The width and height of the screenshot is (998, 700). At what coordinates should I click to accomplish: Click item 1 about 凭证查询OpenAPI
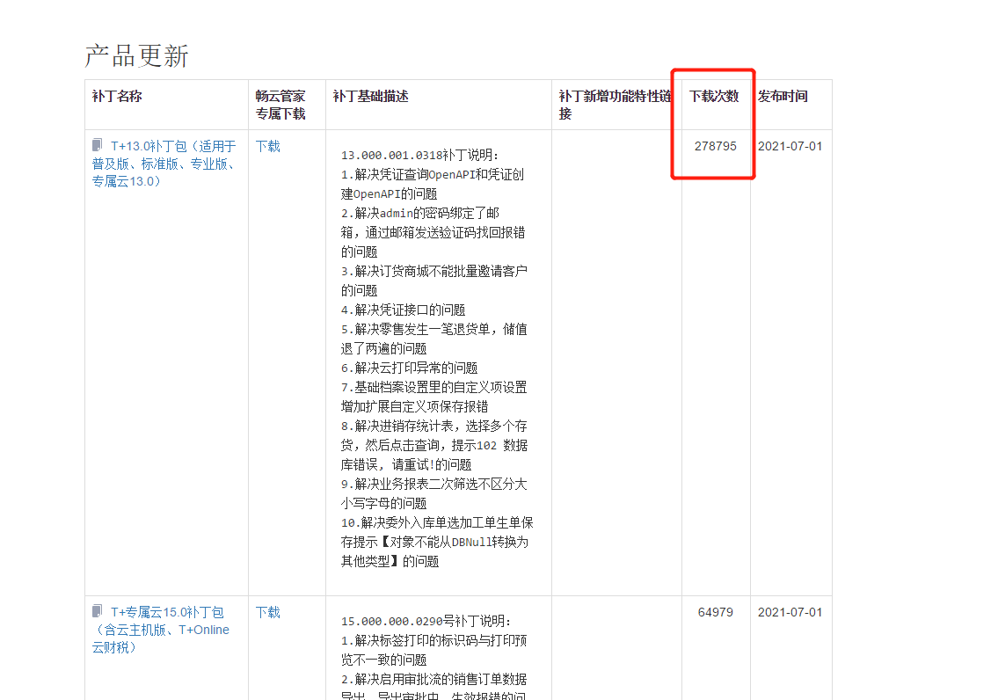[432, 184]
